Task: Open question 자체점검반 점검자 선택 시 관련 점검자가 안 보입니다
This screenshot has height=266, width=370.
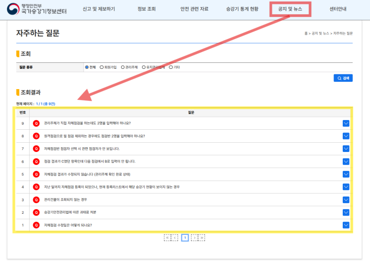Action: click(82, 149)
